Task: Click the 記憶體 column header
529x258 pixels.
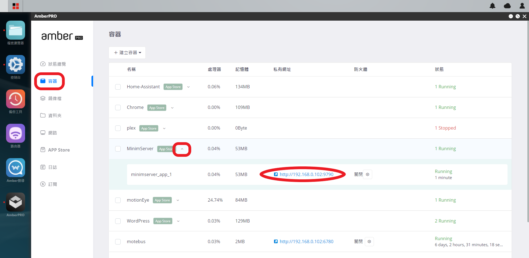Action: coord(242,69)
